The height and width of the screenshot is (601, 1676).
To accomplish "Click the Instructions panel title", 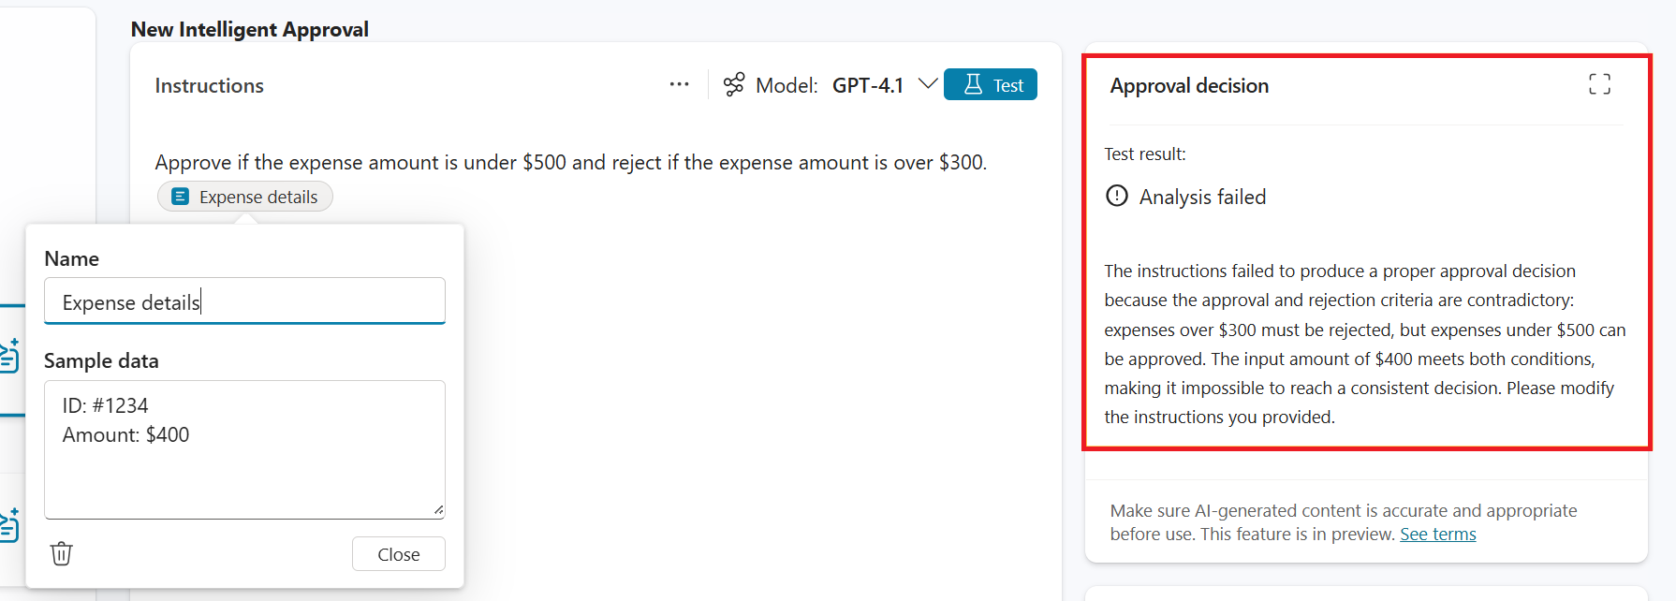I will tap(209, 85).
